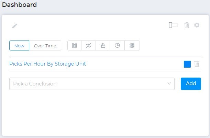210x138 pixels.
Task: Select the number grid display icon
Action: coord(132,45)
